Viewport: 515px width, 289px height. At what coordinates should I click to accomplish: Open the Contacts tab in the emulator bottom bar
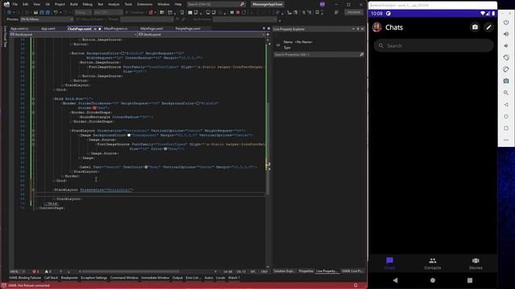(433, 263)
